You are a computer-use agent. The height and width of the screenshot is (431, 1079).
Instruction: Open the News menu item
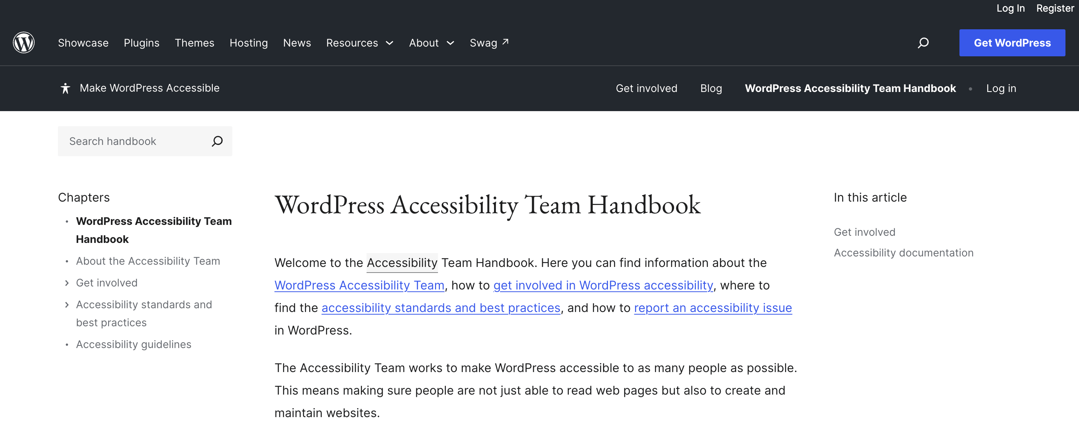point(297,43)
